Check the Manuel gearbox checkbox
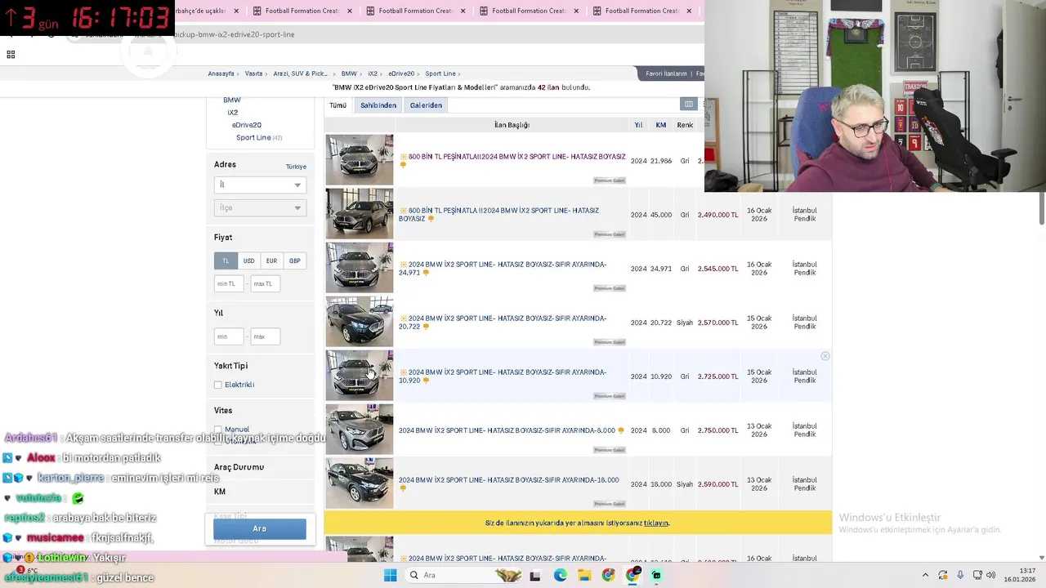Screen dimensions: 1046x588 (218, 429)
